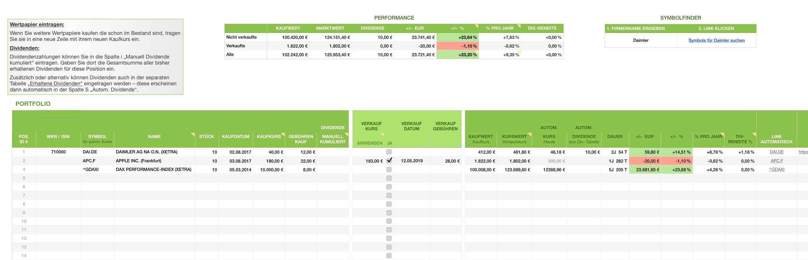Viewport: 808px width, 260px height.
Task: Toggle the sale checkbox in position row 5
Action: [389, 178]
